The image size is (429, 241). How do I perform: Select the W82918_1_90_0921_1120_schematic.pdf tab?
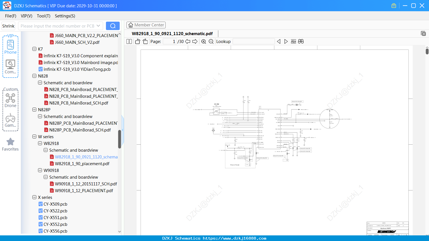click(x=172, y=33)
